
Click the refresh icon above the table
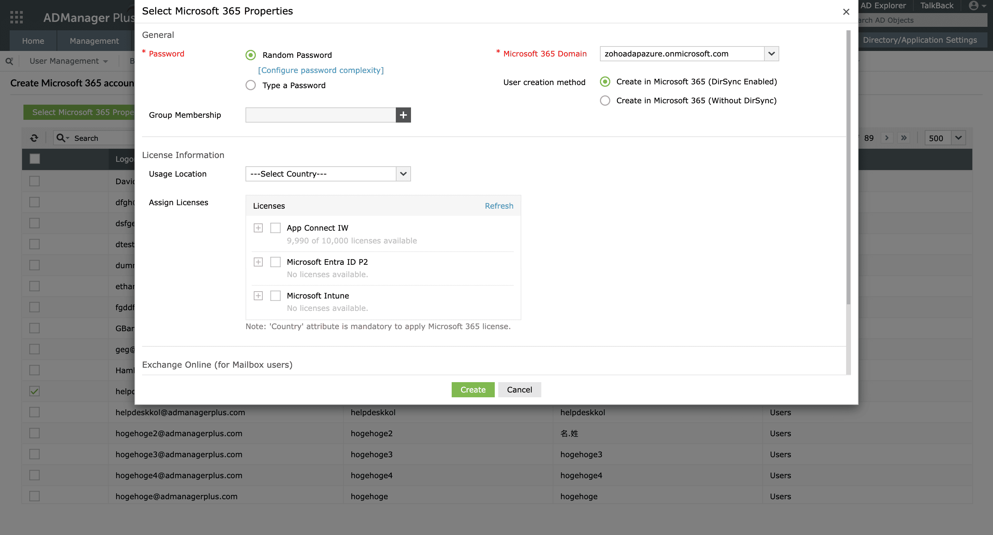[x=34, y=138]
